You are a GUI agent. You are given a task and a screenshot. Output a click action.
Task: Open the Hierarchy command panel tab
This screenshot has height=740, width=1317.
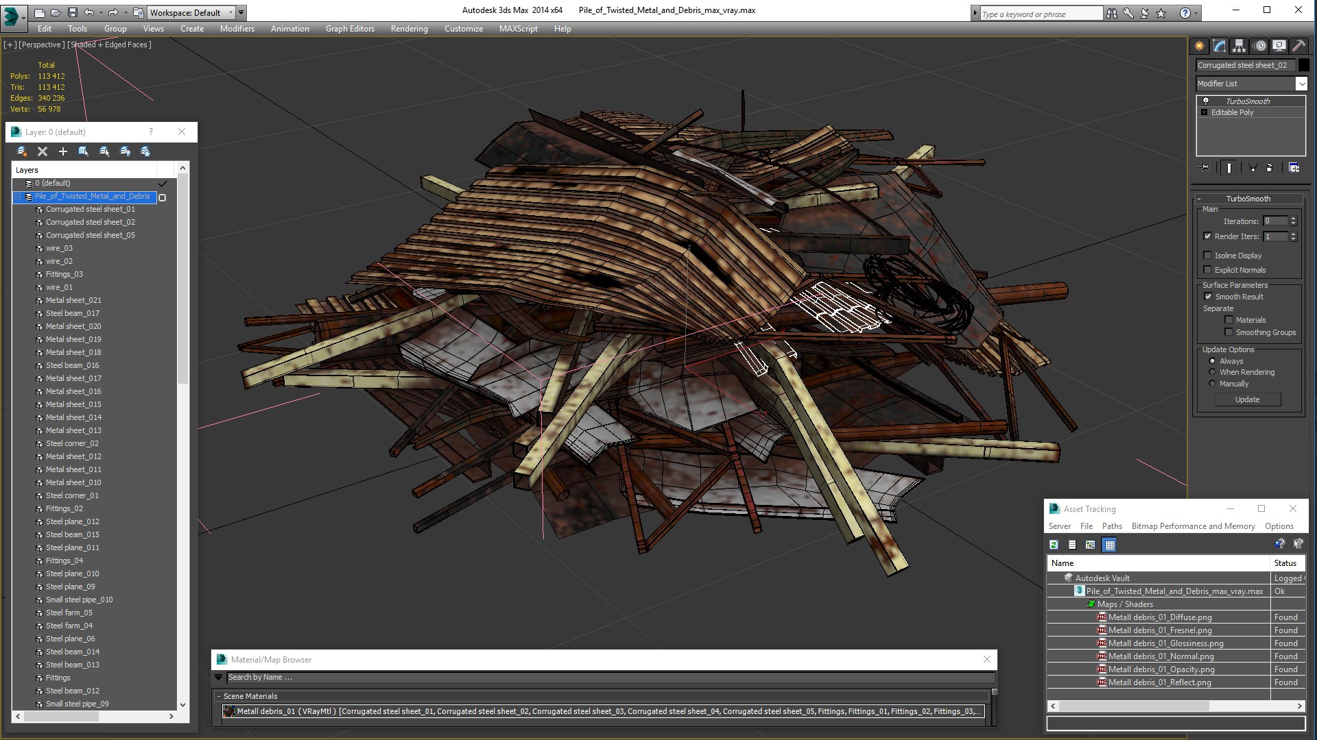click(1239, 46)
